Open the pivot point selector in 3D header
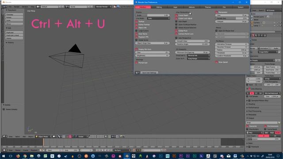Viewport: 283px width, 159px height. 60,136
